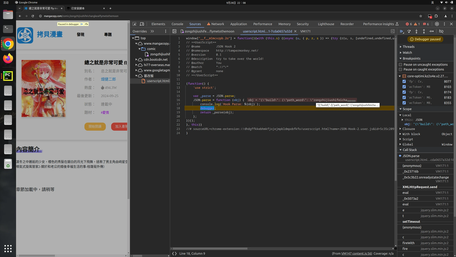Image resolution: width=456 pixels, height=257 pixels.
Task: Step into next function call
Action: (417, 31)
